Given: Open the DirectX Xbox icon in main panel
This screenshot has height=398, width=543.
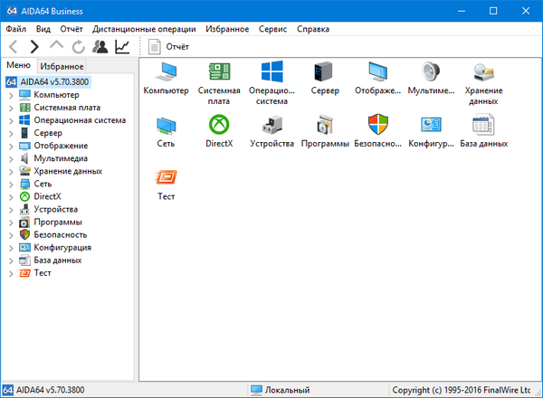Looking at the screenshot, I should [x=219, y=125].
